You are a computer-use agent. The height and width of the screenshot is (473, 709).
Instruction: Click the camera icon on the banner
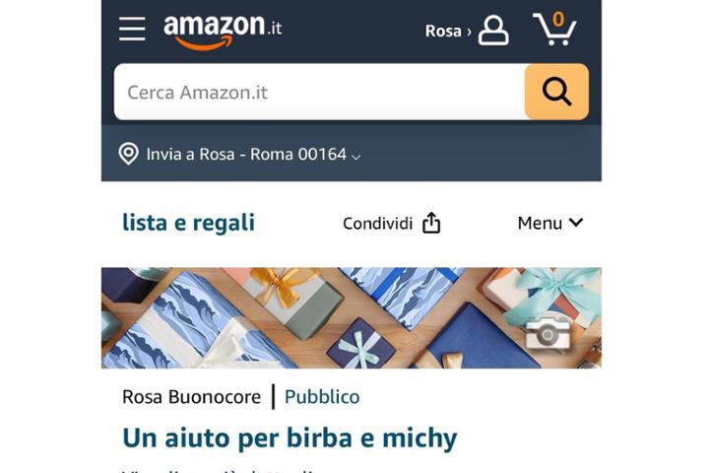point(548,333)
